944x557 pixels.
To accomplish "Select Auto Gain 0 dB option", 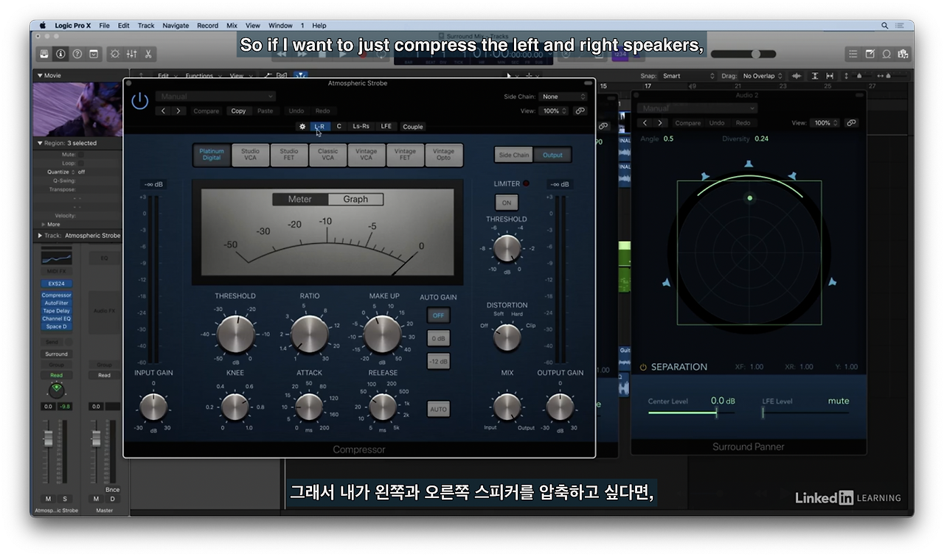I will [438, 338].
